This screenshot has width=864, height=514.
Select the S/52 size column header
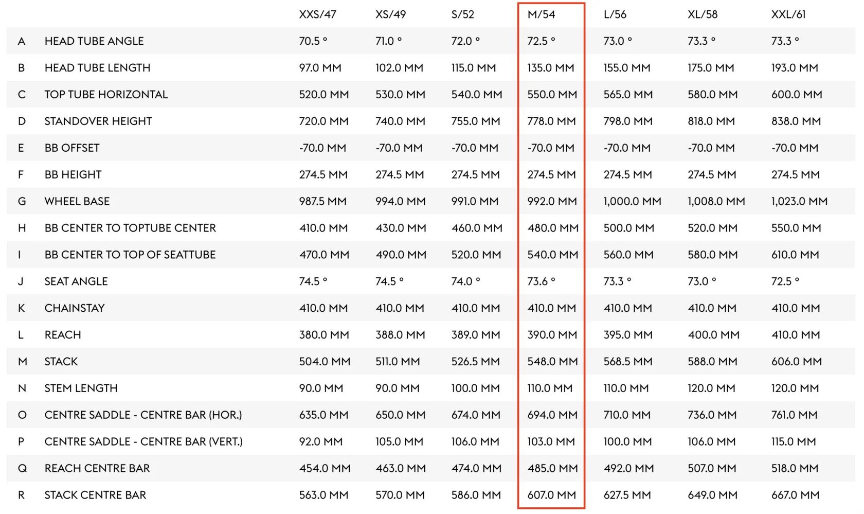pos(462,14)
